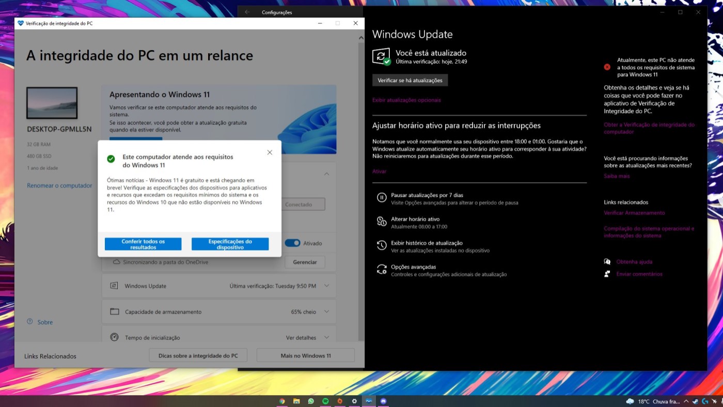The height and width of the screenshot is (407, 723).
Task: Click Especificações do dispositivo button
Action: [230, 244]
